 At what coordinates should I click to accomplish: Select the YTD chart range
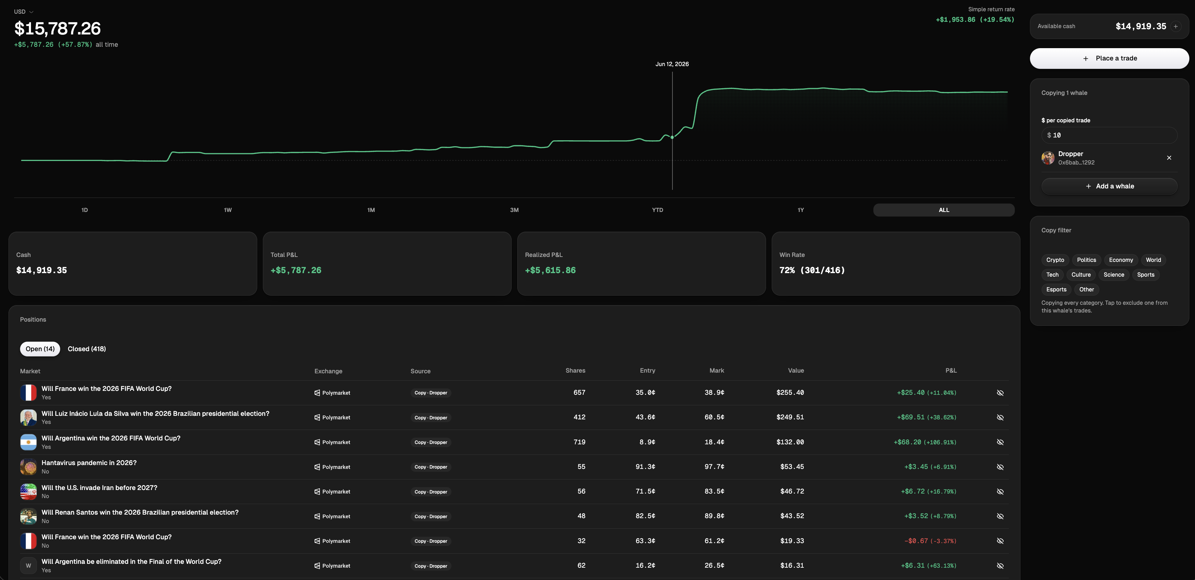click(657, 210)
